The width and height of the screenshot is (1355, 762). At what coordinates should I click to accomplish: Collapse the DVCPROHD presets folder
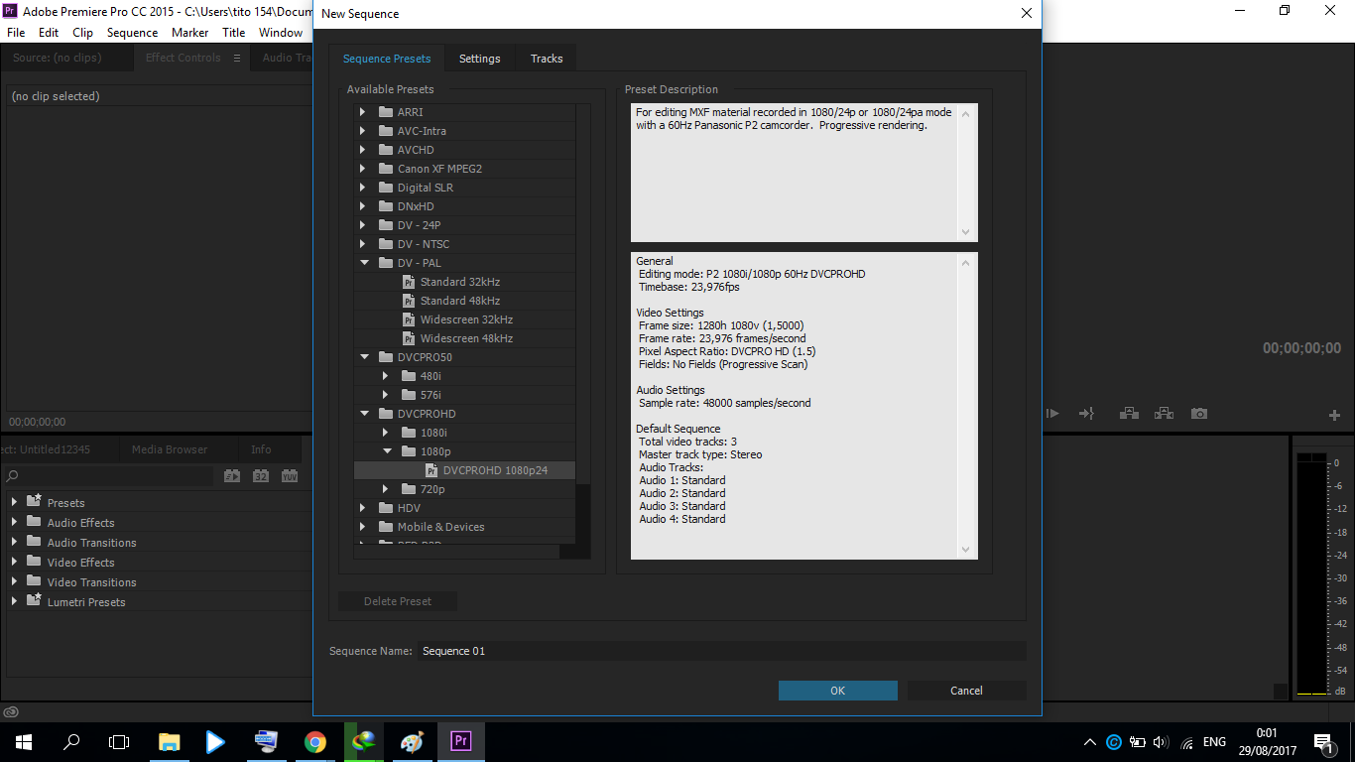[363, 414]
